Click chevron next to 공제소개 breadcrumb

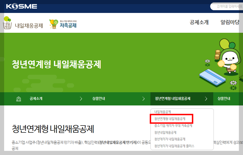(x=81, y=99)
